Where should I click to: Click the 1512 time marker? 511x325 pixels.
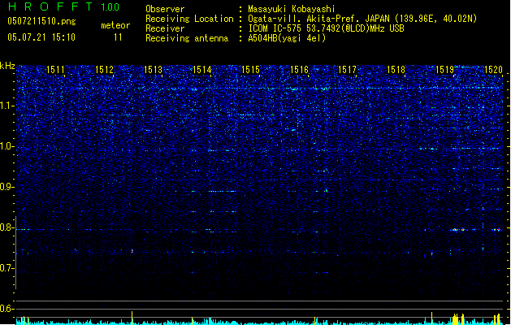[x=104, y=70]
